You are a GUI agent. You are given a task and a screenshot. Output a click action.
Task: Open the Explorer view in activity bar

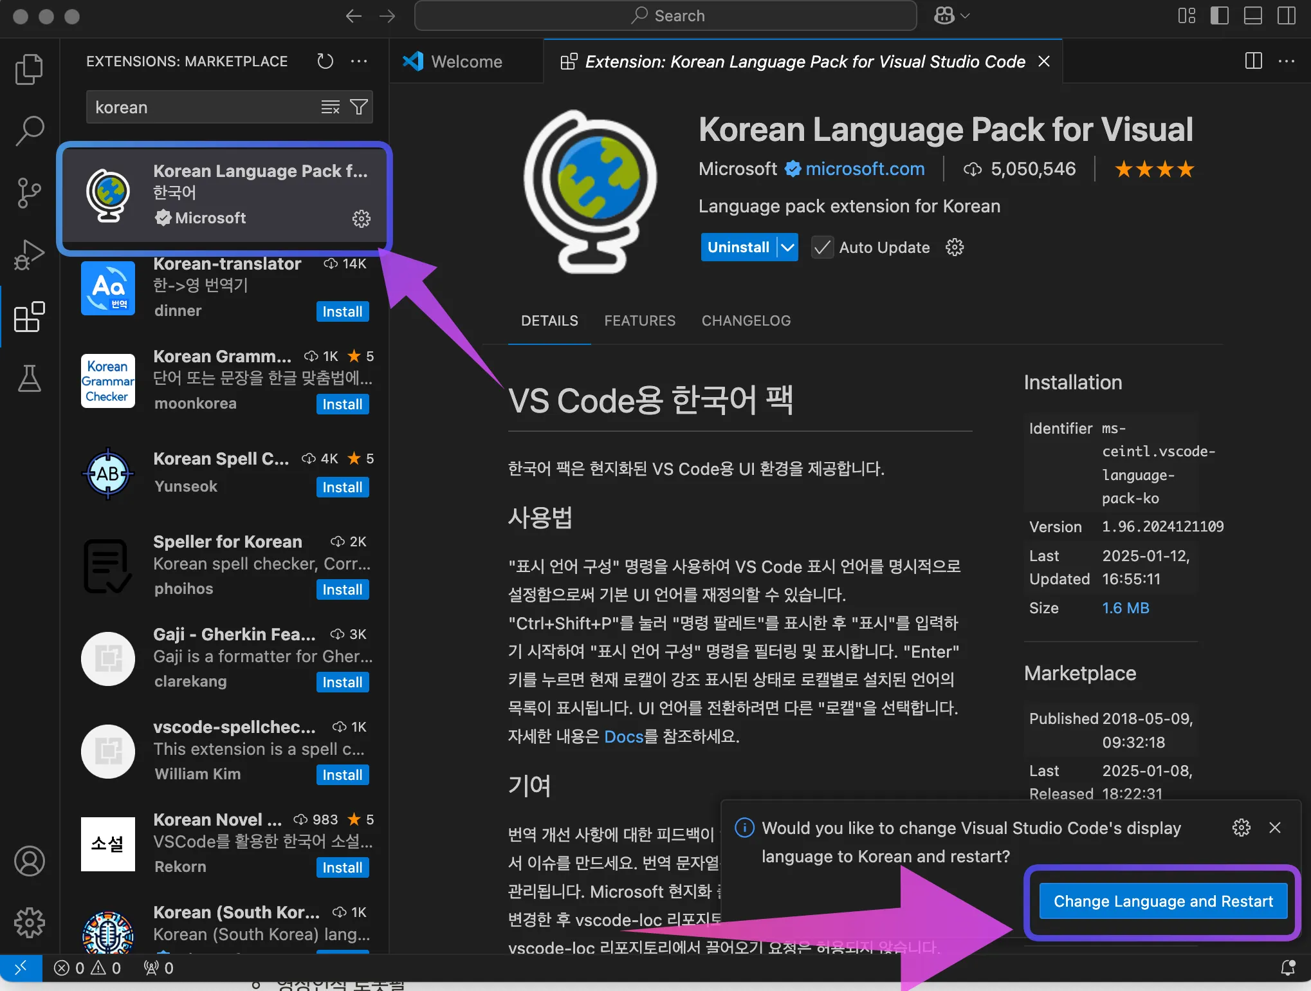click(29, 69)
